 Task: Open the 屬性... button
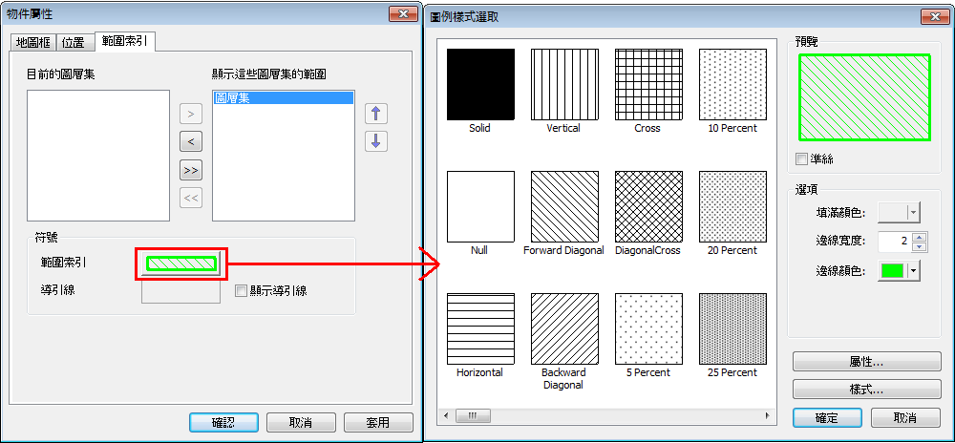[867, 362]
